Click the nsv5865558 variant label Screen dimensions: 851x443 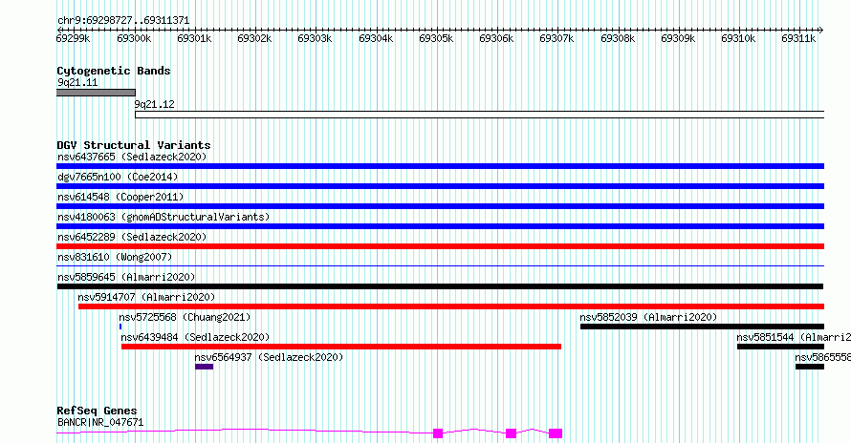(x=822, y=357)
